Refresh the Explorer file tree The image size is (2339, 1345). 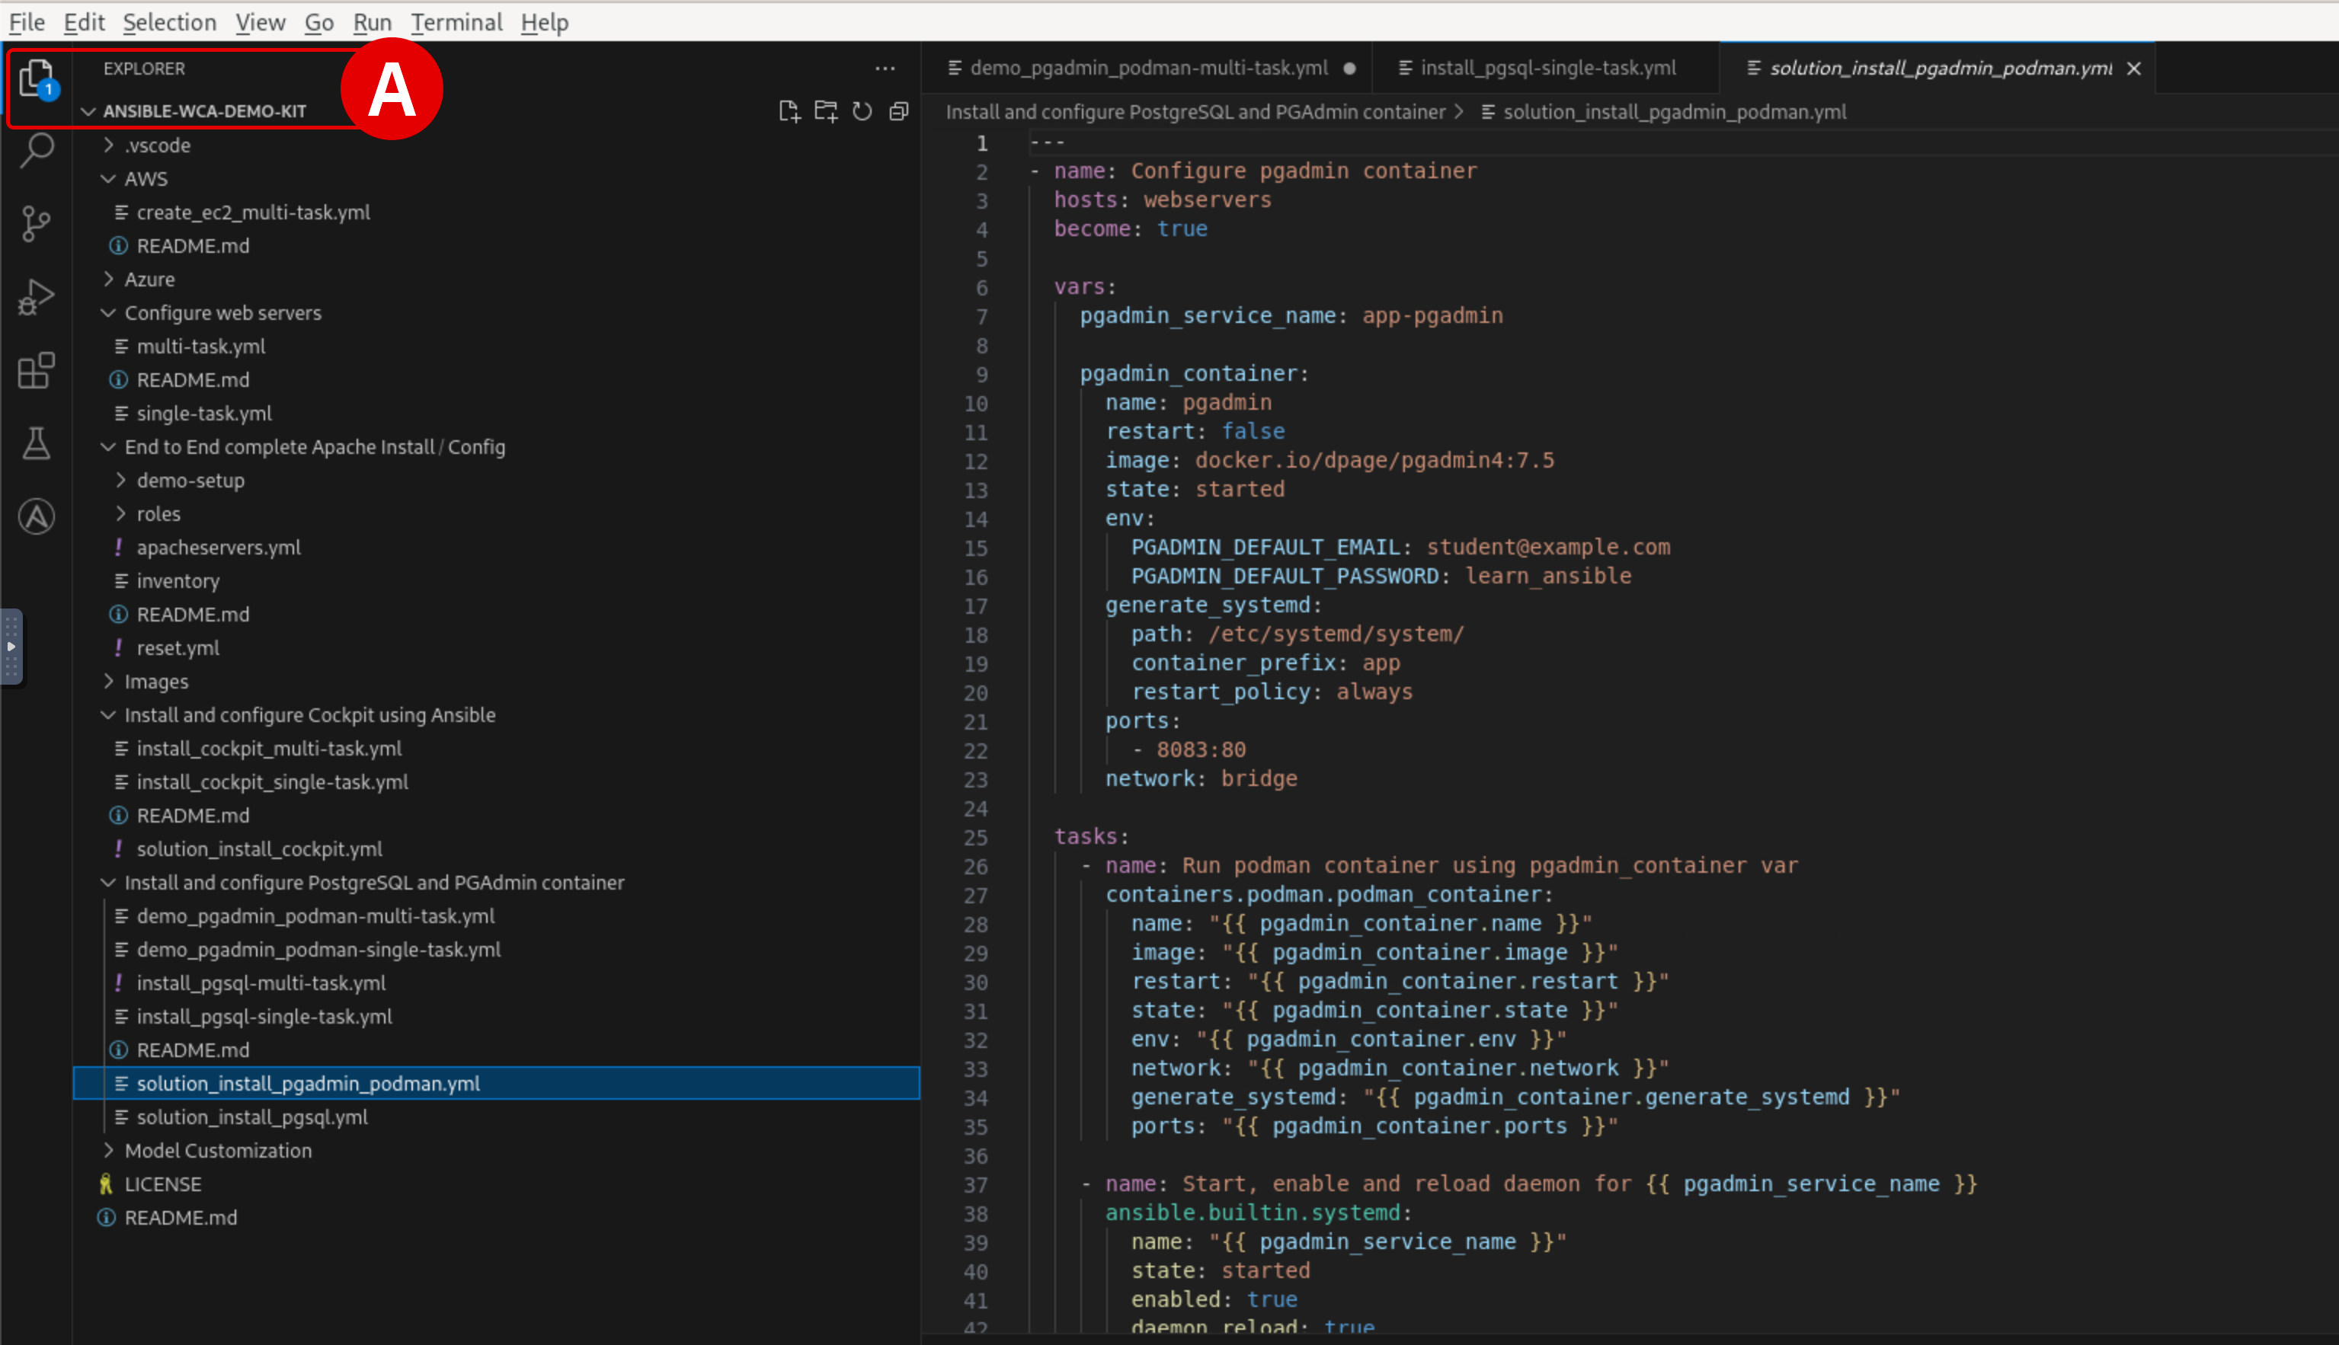862,112
